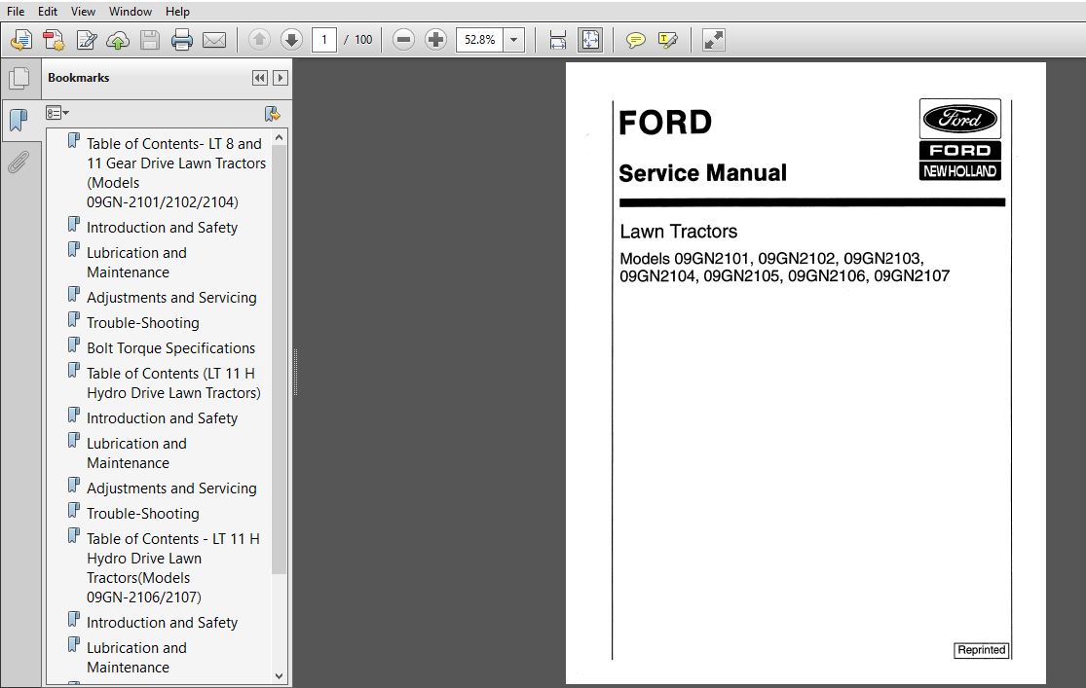Viewport: 1086px width, 688px height.
Task: Click the page number input field
Action: click(x=324, y=40)
